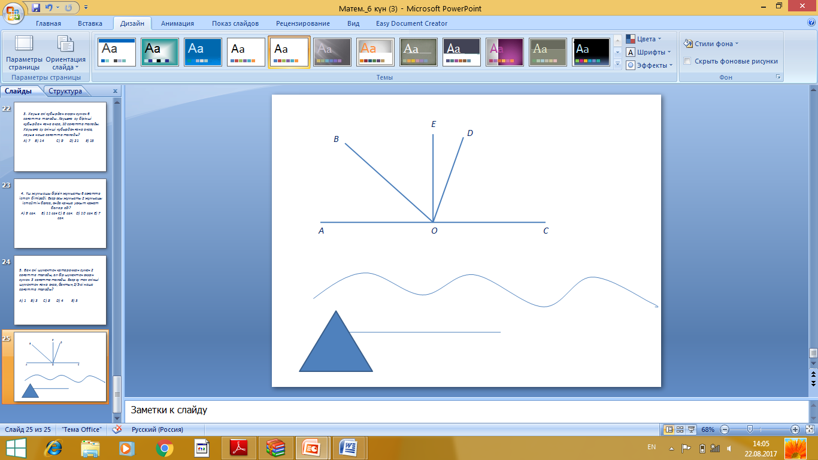
Task: Start the slide show from status bar
Action: click(x=692, y=429)
